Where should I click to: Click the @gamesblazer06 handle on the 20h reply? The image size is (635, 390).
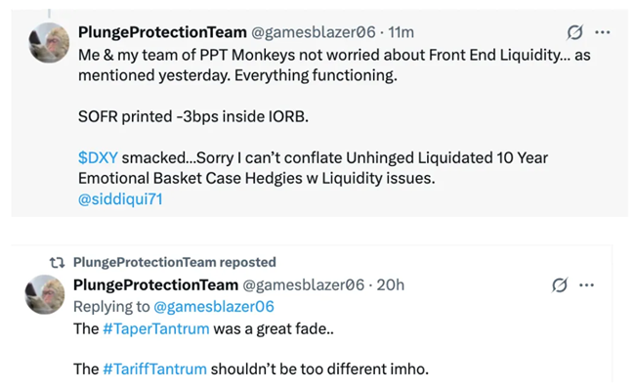coord(303,285)
